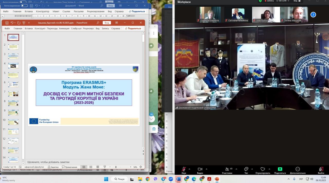Open the Zoom participants panel
329x183 pixels.
[227, 169]
